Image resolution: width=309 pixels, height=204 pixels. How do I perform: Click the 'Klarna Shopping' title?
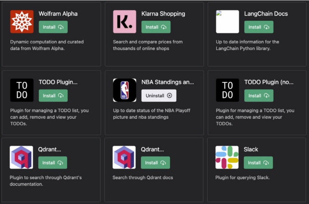tap(163, 14)
